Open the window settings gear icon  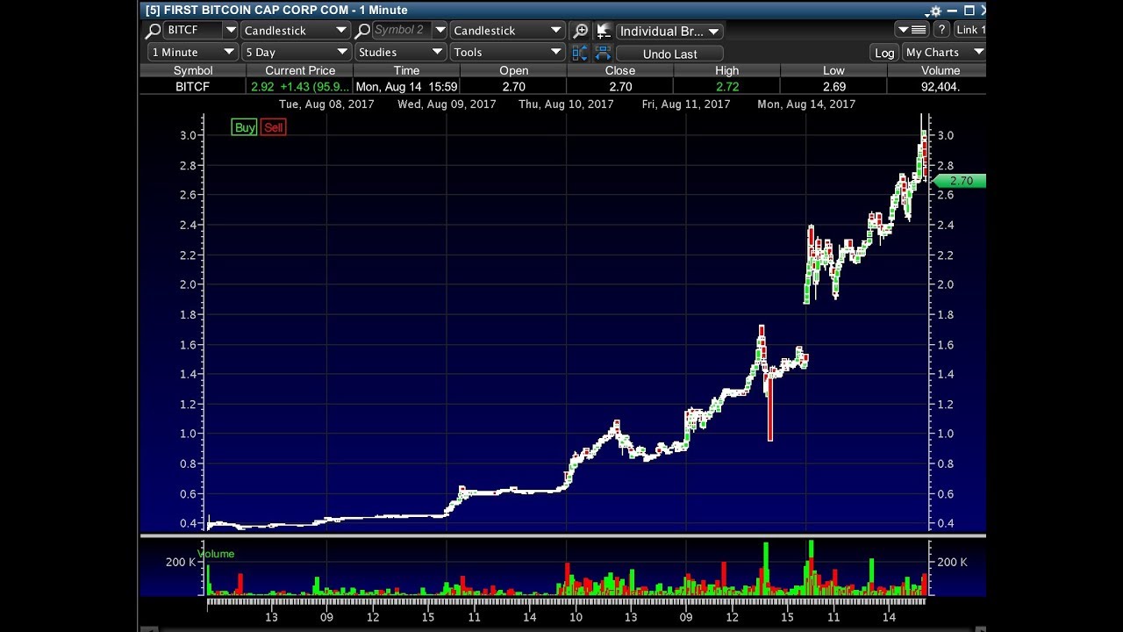934,11
